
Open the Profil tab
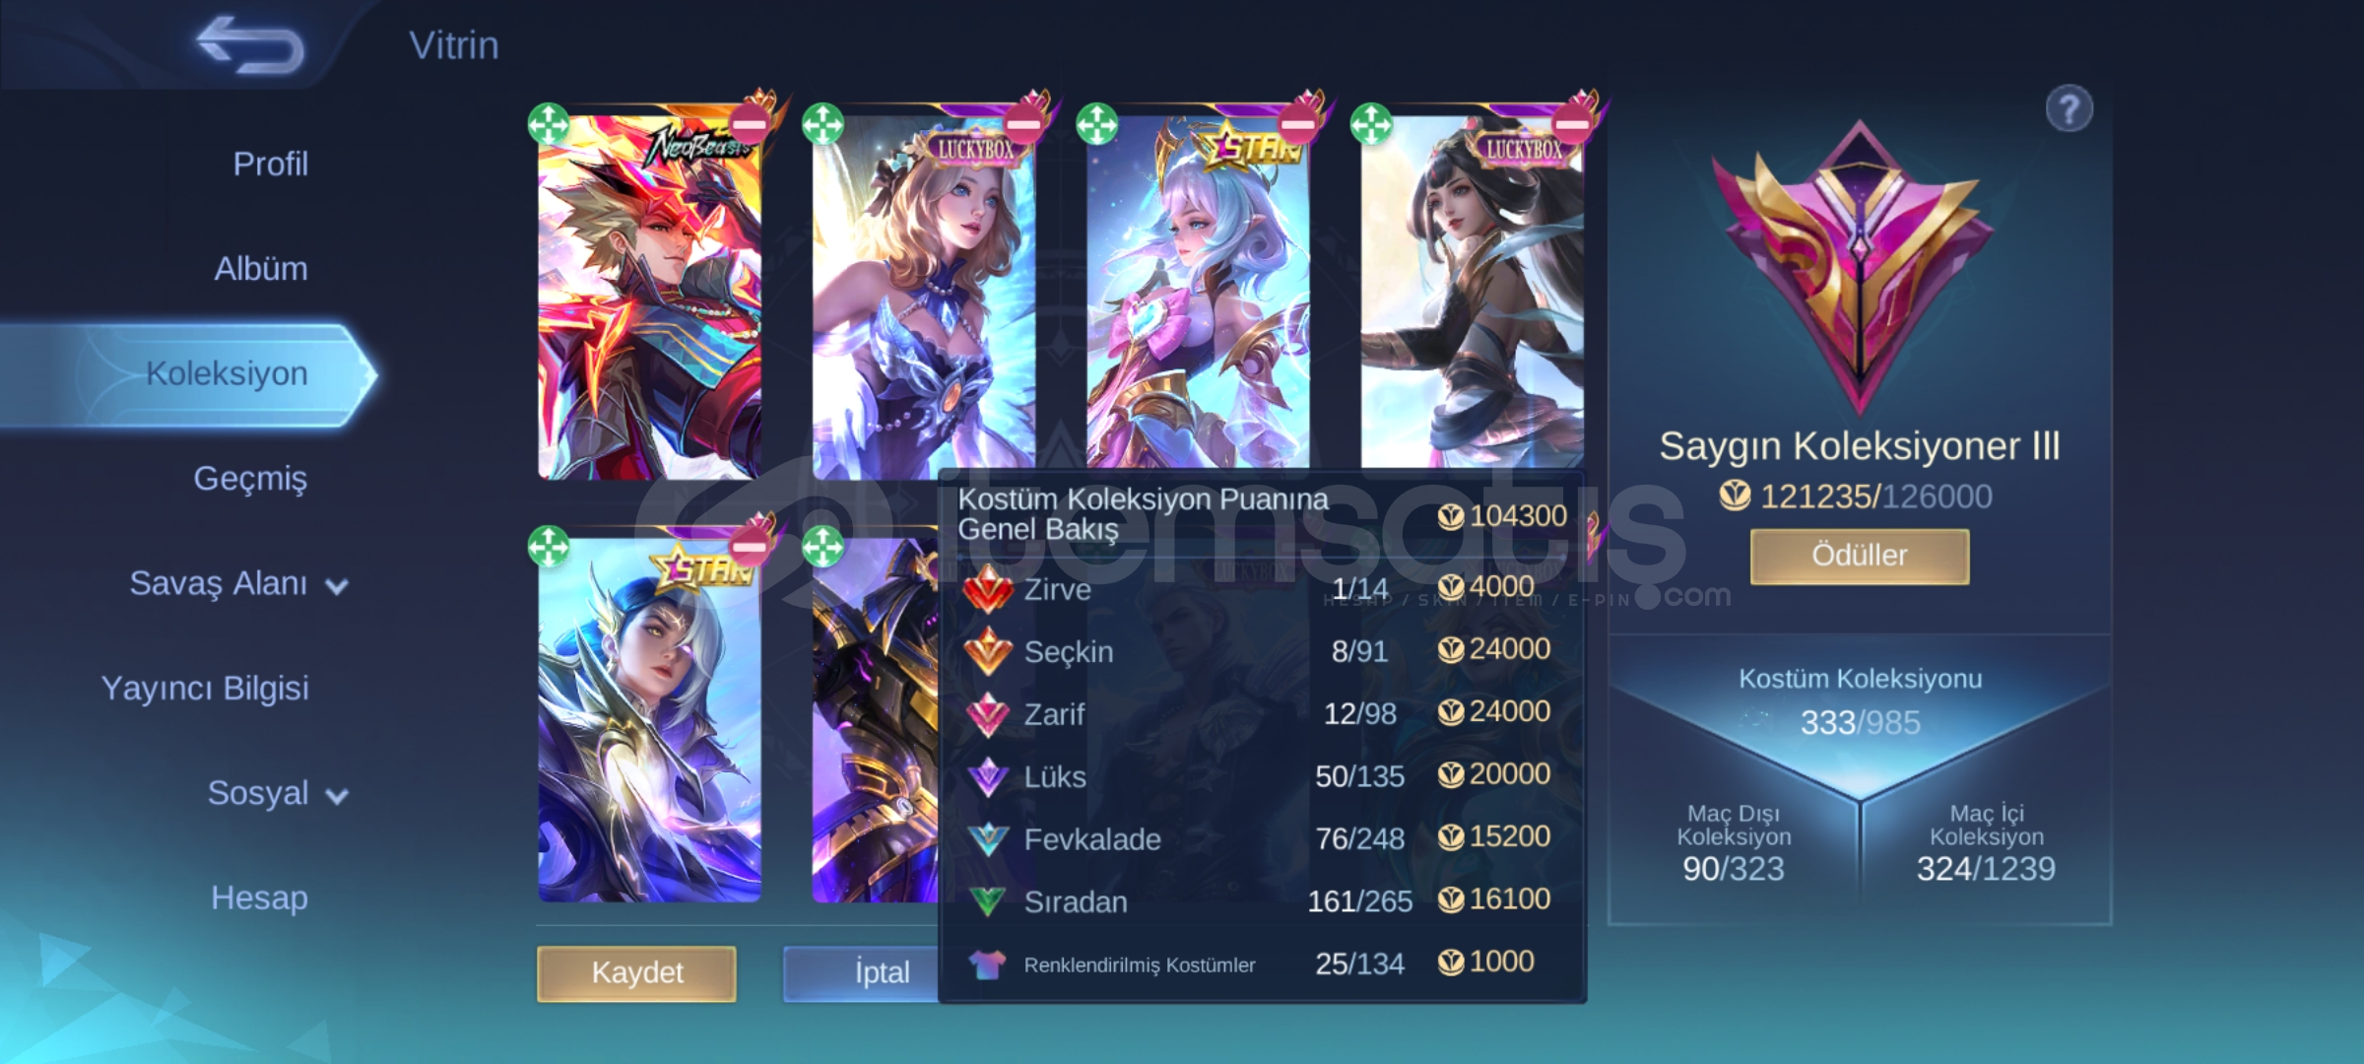270,164
